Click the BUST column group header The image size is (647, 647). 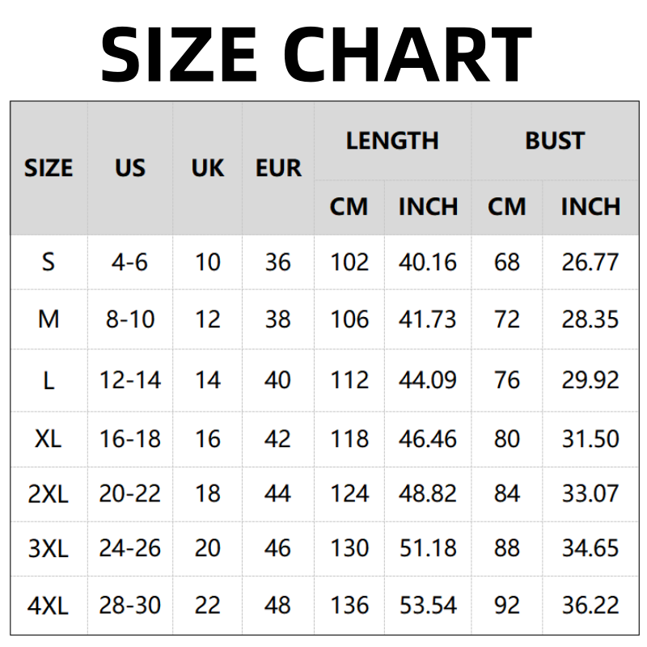[555, 141]
